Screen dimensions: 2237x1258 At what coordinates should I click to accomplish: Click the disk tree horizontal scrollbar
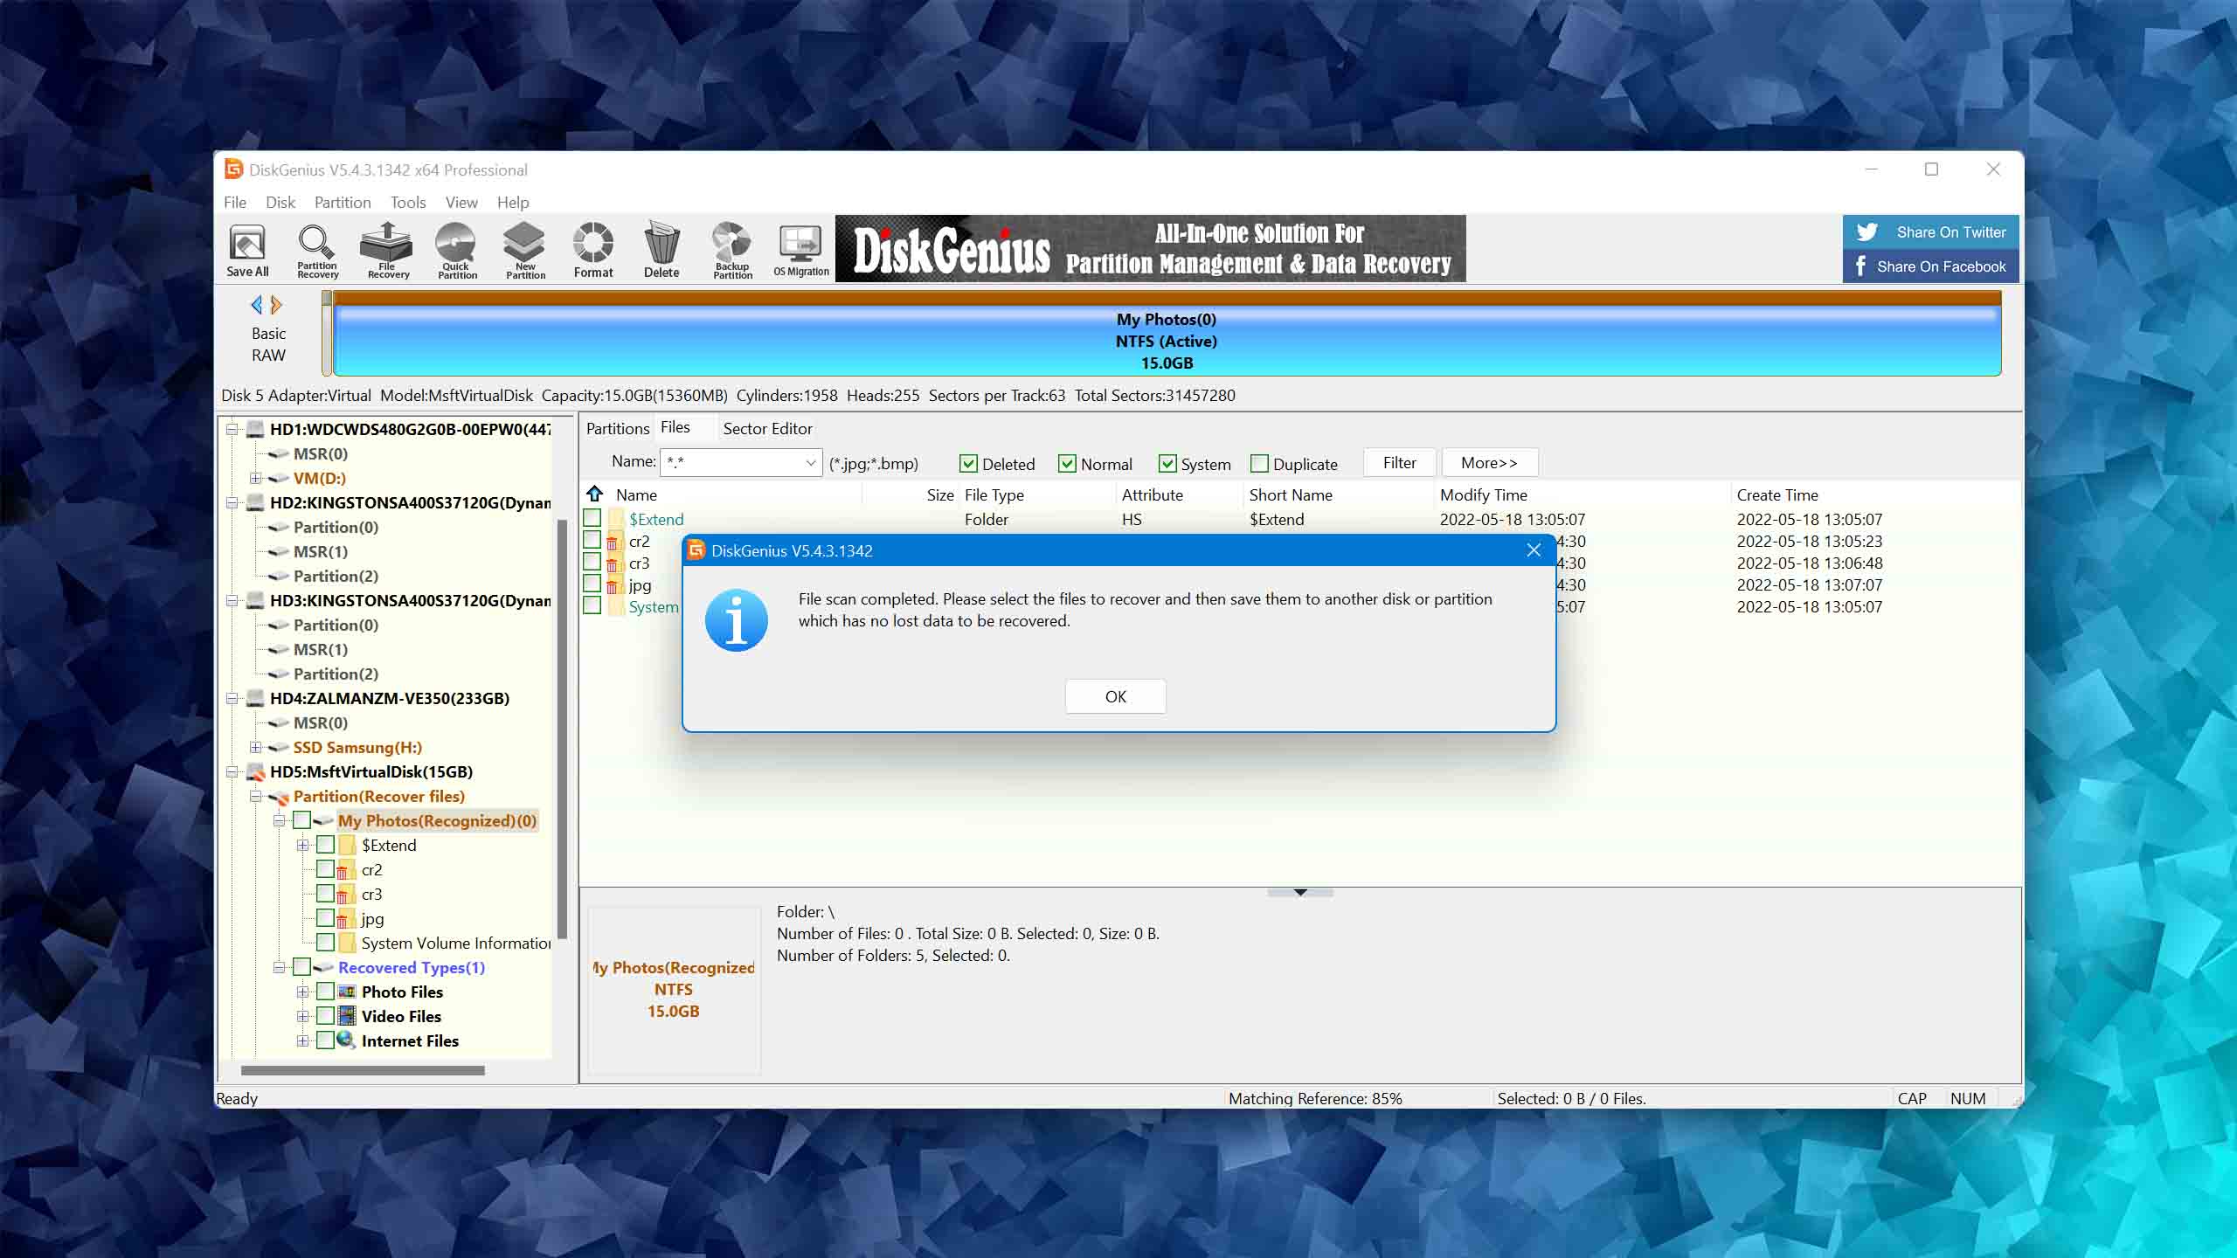363,1070
